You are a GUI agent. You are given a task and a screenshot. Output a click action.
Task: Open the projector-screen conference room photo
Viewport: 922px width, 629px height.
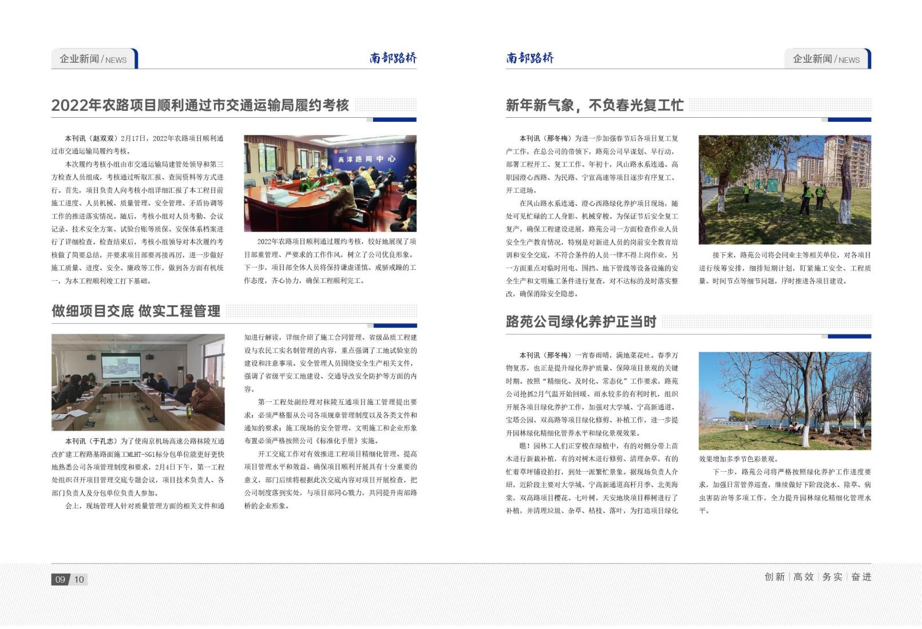pyautogui.click(x=138, y=382)
